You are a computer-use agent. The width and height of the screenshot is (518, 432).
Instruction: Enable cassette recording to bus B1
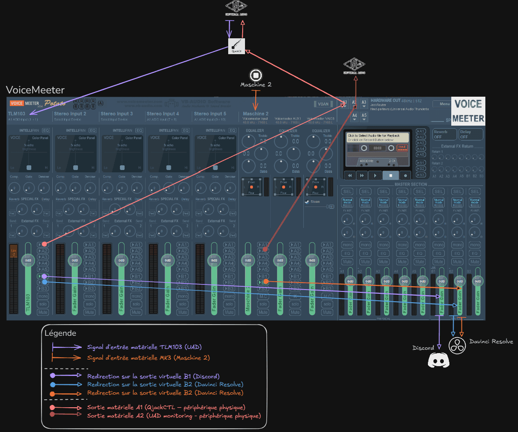pyautogui.click(x=420, y=163)
